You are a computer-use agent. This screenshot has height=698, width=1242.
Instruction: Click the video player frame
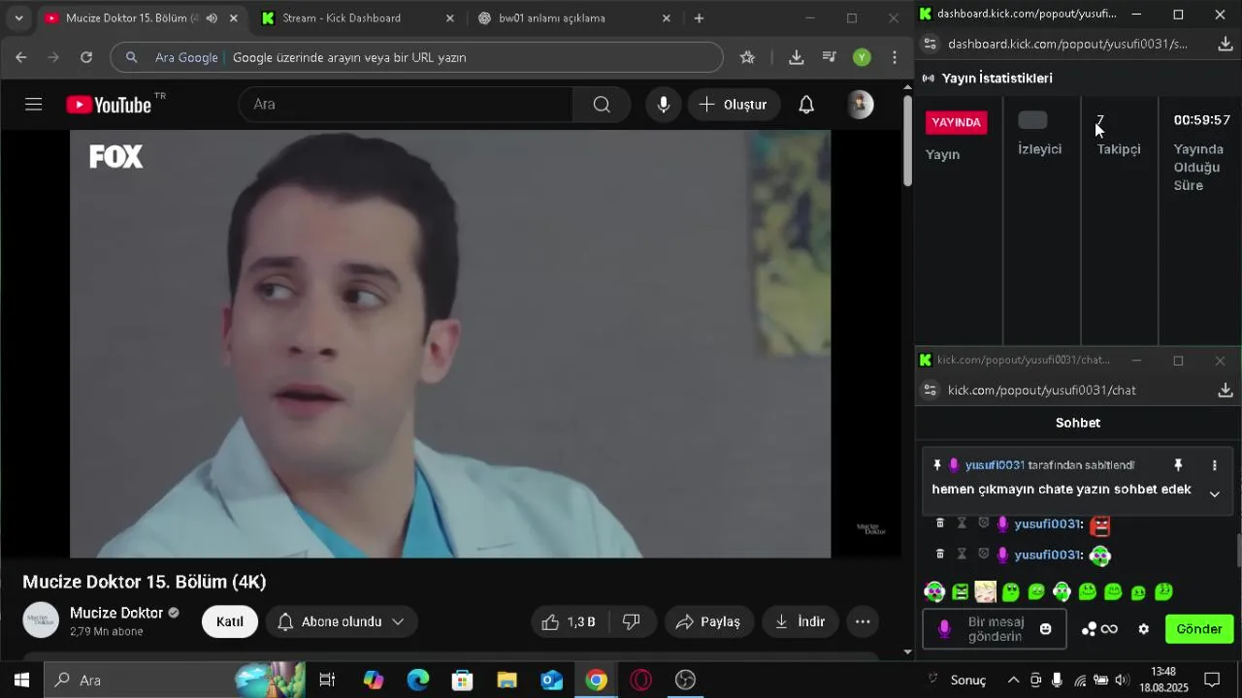tap(450, 344)
